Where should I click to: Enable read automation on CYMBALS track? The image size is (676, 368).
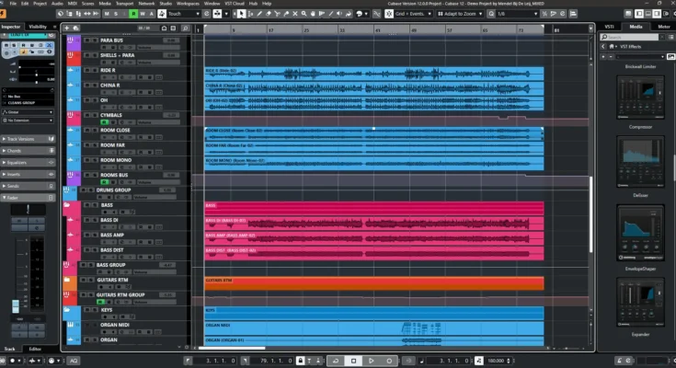coord(104,122)
